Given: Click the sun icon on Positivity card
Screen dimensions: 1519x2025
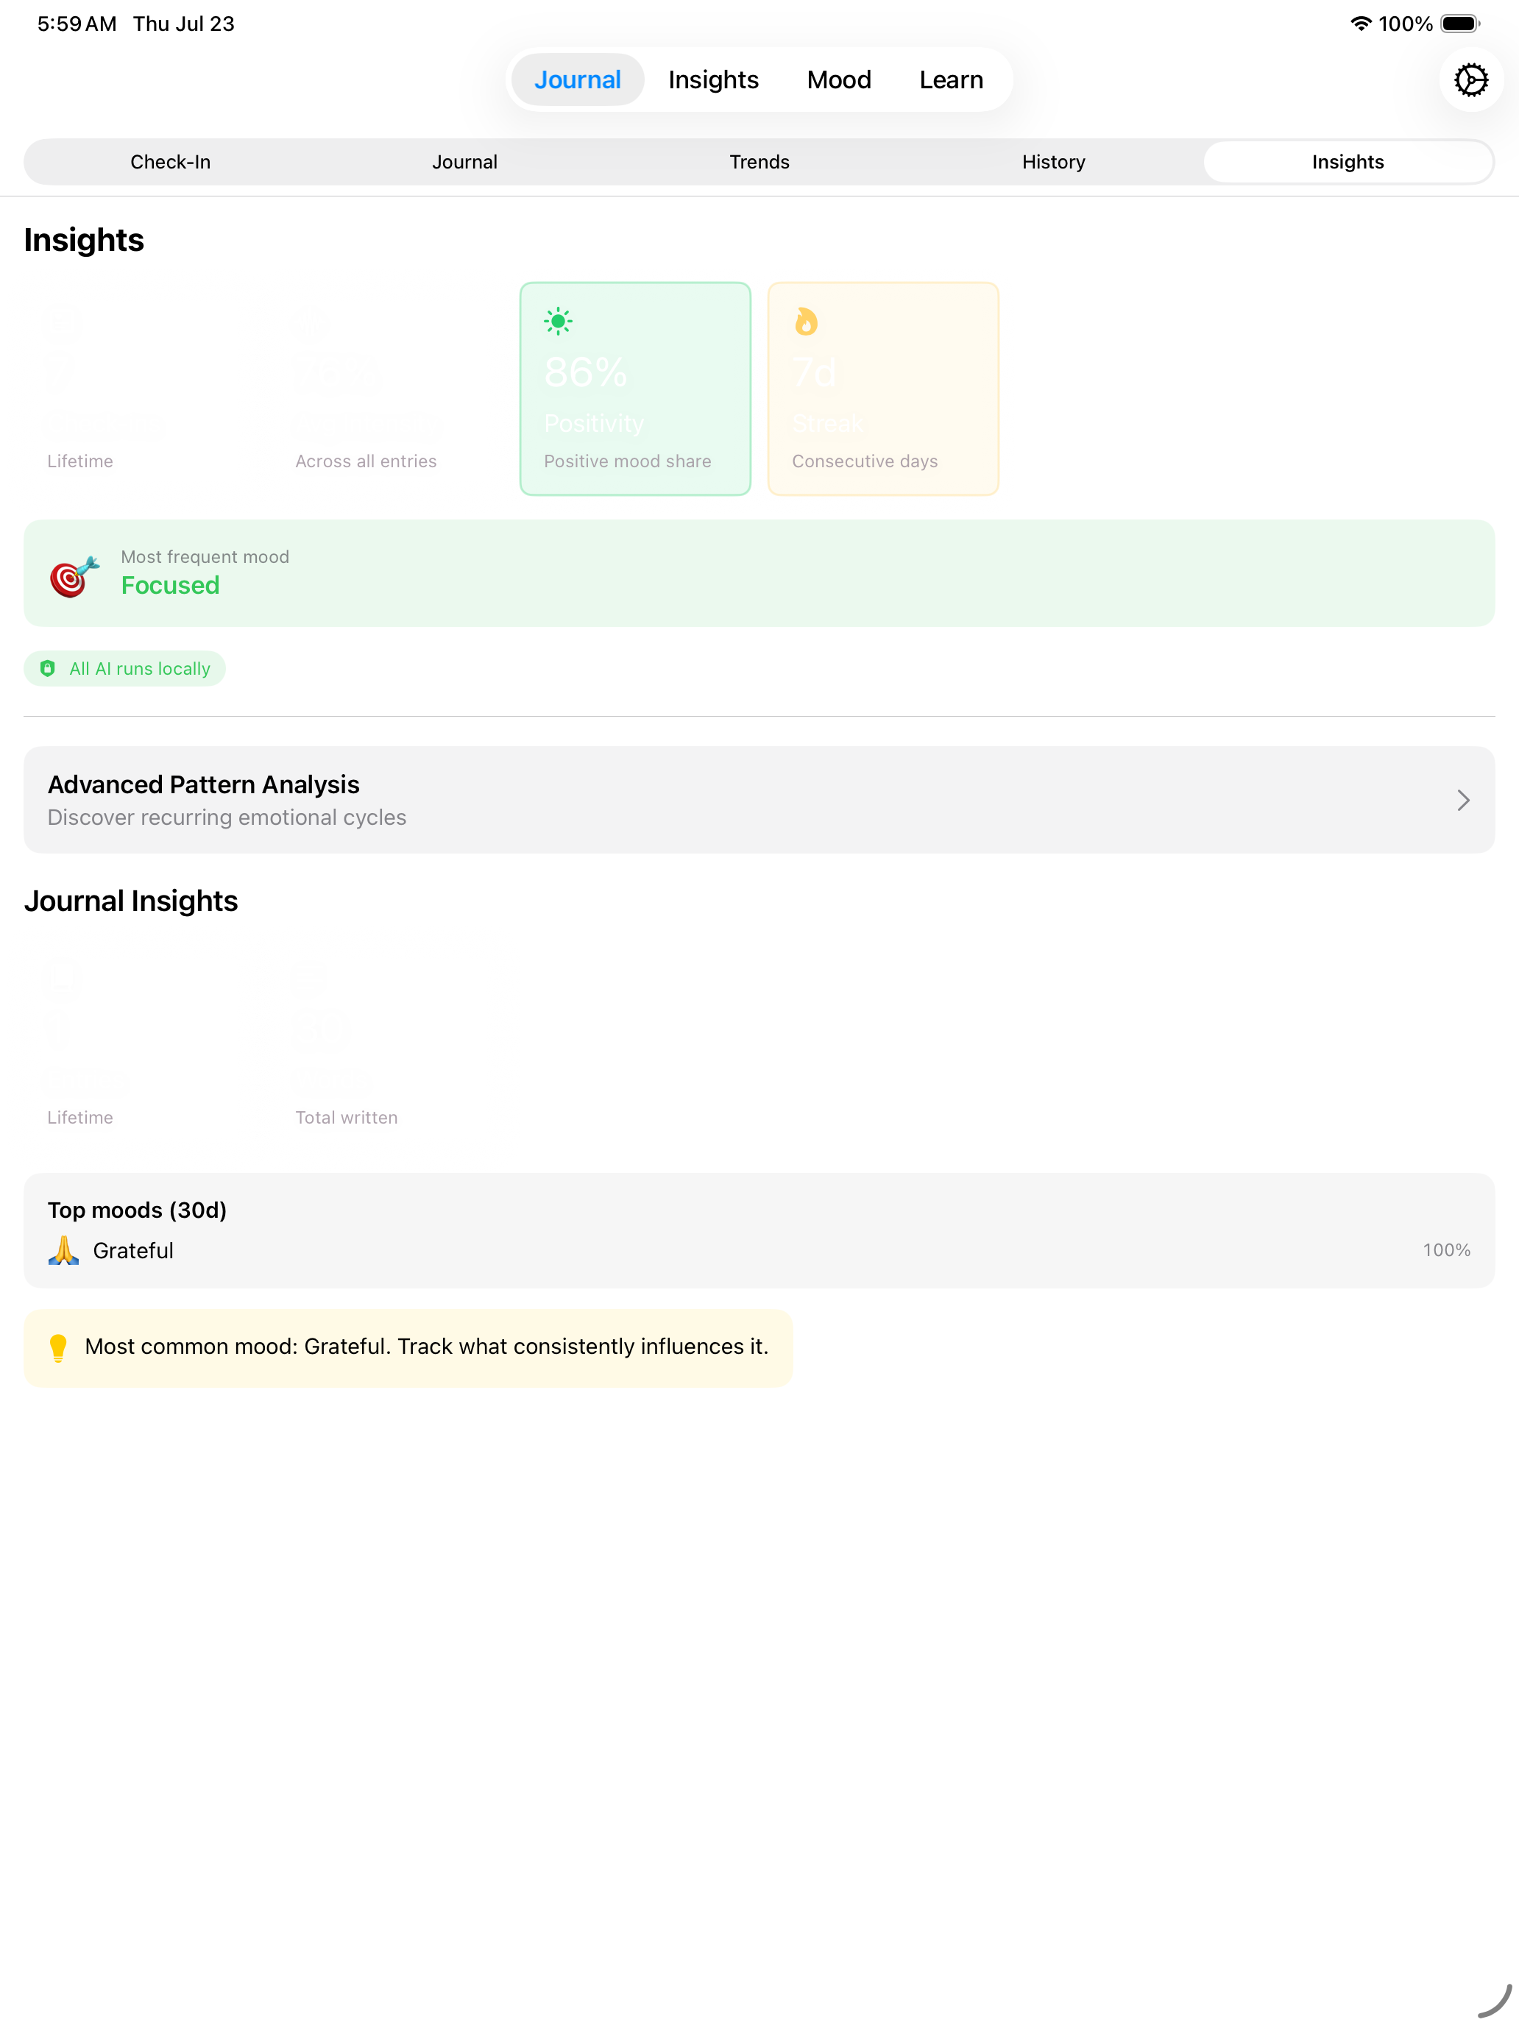Looking at the screenshot, I should (558, 322).
